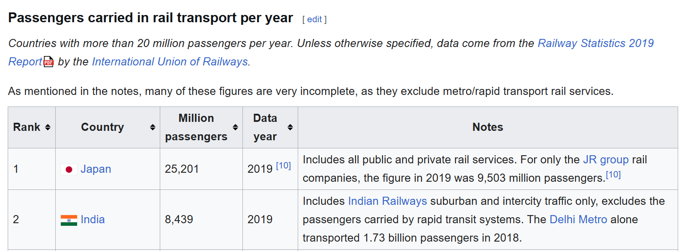
Task: Open the Japan country link
Action: click(96, 169)
